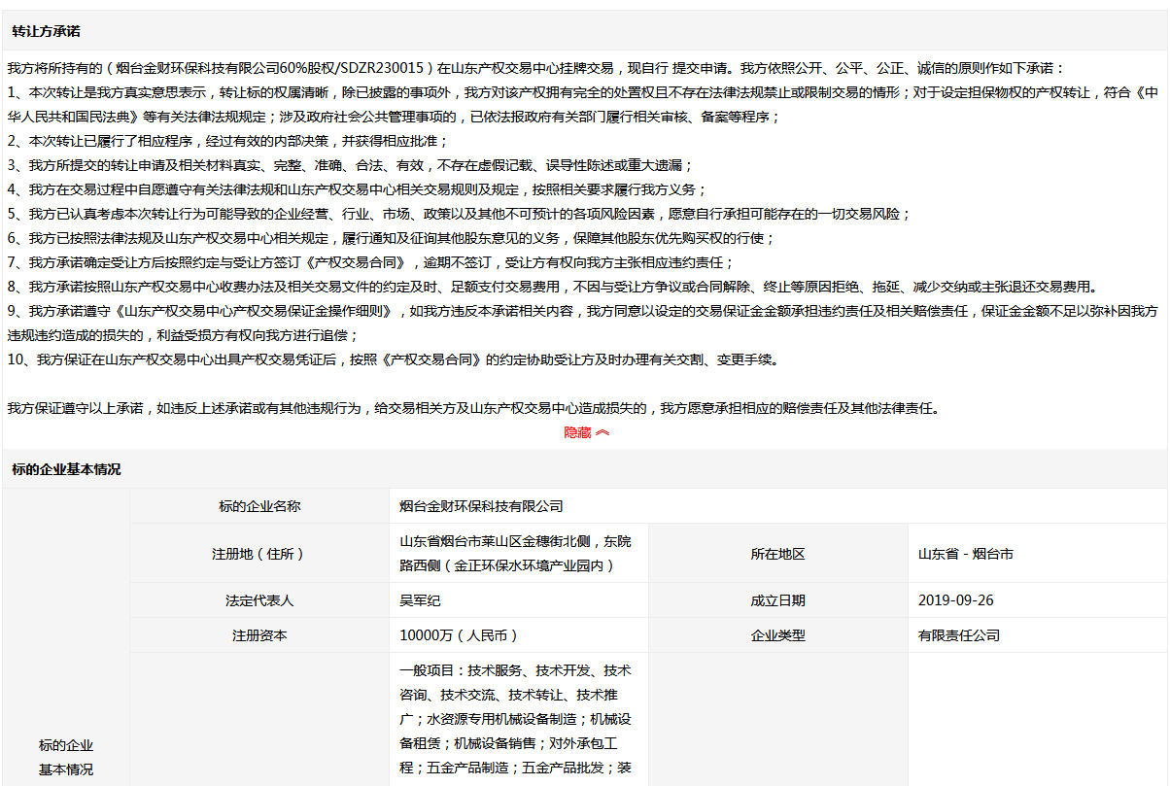Click the 标的企业 基本情况 side label
Screen dimensions: 1170x786
(x=66, y=758)
